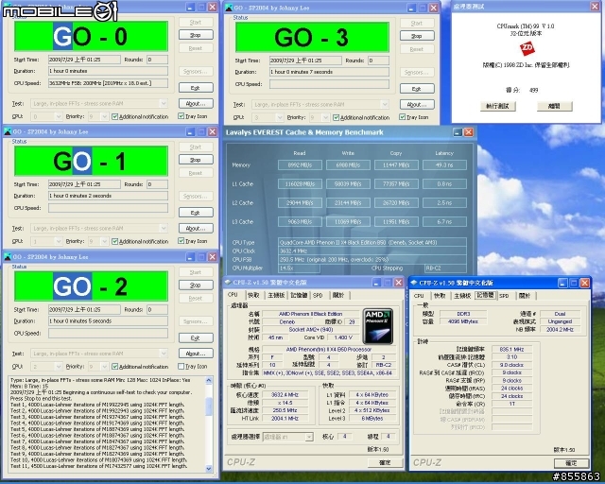
Task: Switch to CPU tab in left CPU-Z window
Action: click(x=233, y=295)
